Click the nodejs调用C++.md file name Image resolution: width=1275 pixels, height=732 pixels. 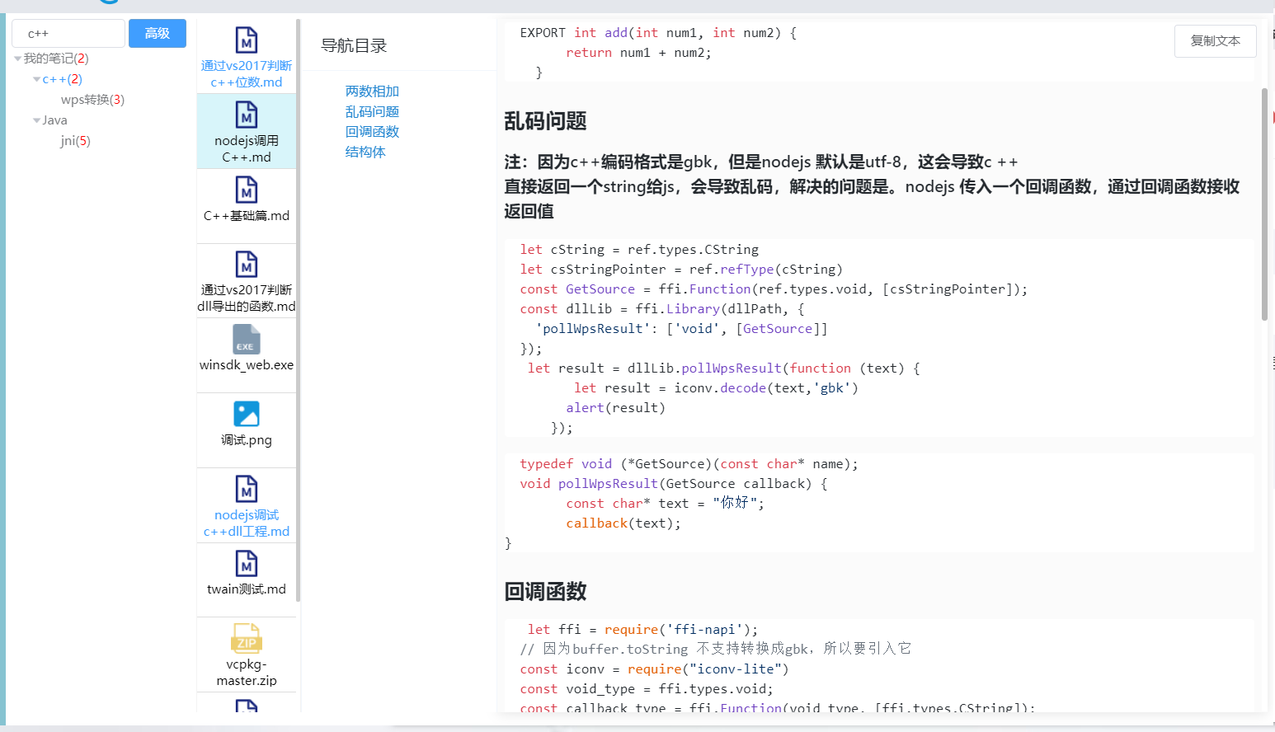(x=247, y=148)
